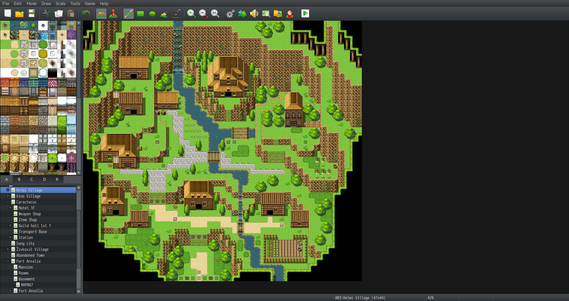This screenshot has width=569, height=301.
Task: Switch to Event editing mode
Action: point(113,13)
